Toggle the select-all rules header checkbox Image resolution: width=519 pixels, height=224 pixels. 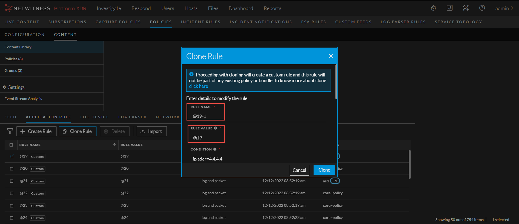[x=11, y=145]
